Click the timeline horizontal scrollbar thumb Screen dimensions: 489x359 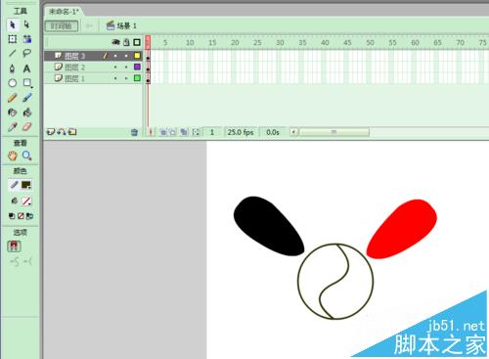[x=334, y=132]
